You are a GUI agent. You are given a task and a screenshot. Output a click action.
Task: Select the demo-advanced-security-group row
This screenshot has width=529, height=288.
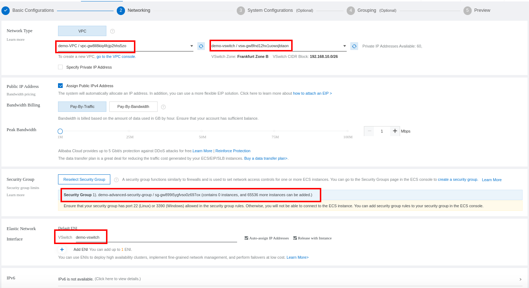coord(290,195)
